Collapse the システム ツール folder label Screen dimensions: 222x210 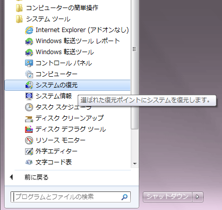[48, 19]
